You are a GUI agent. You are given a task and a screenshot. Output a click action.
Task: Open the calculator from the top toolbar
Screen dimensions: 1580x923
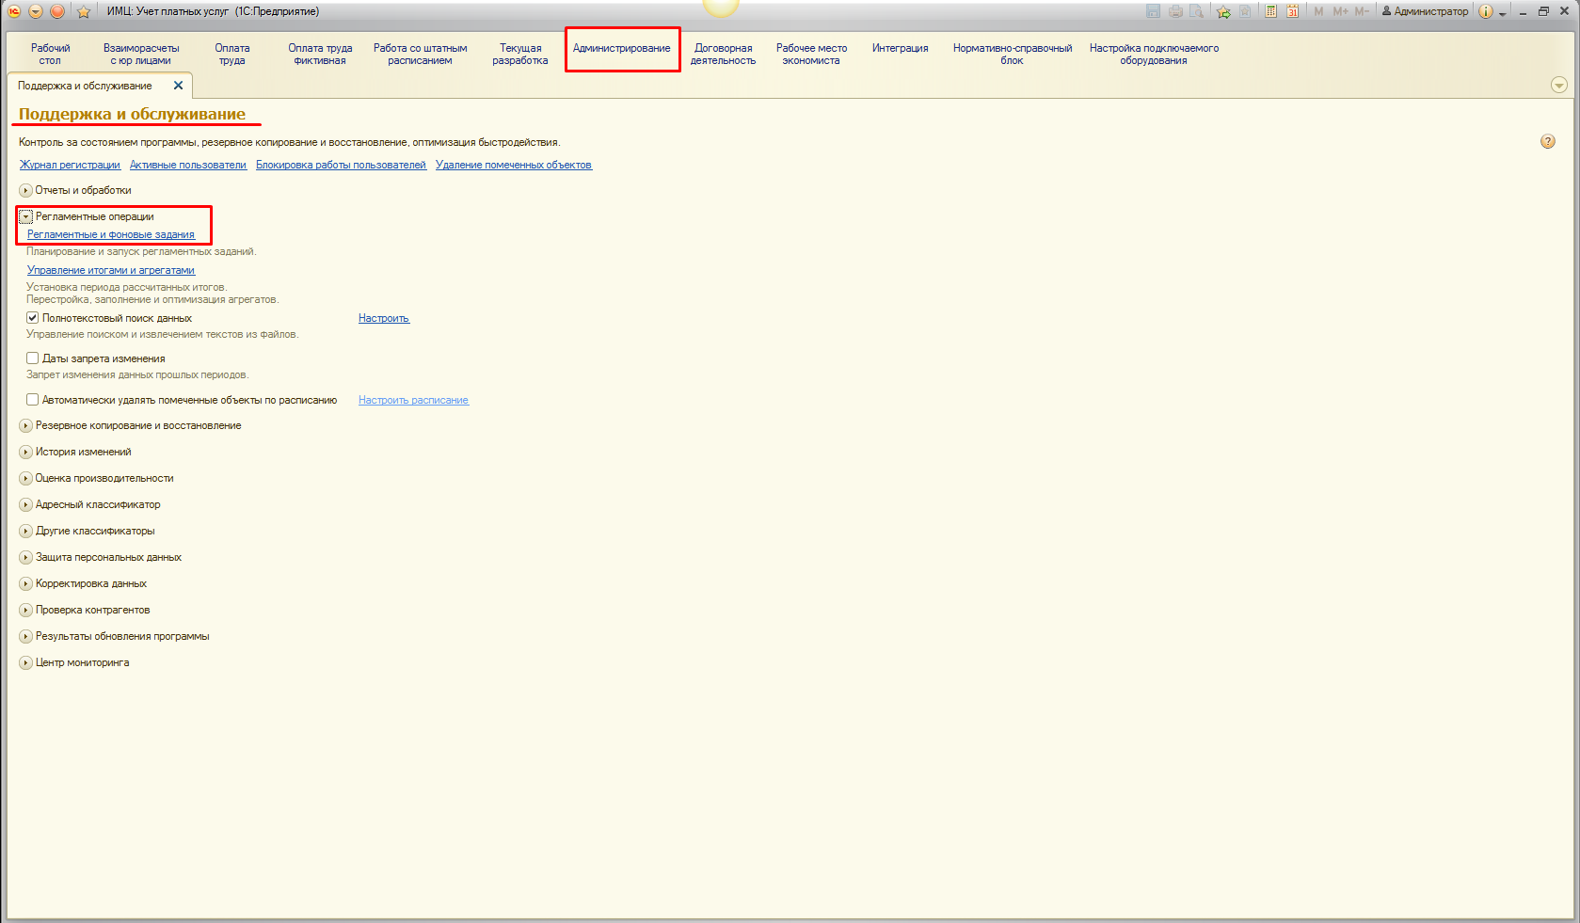(x=1270, y=11)
